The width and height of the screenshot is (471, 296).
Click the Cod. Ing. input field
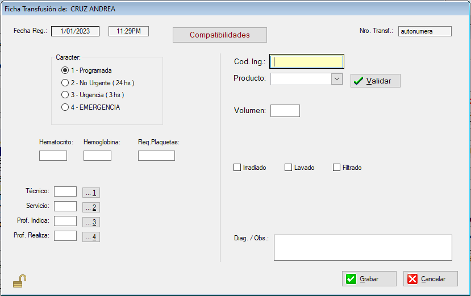307,62
